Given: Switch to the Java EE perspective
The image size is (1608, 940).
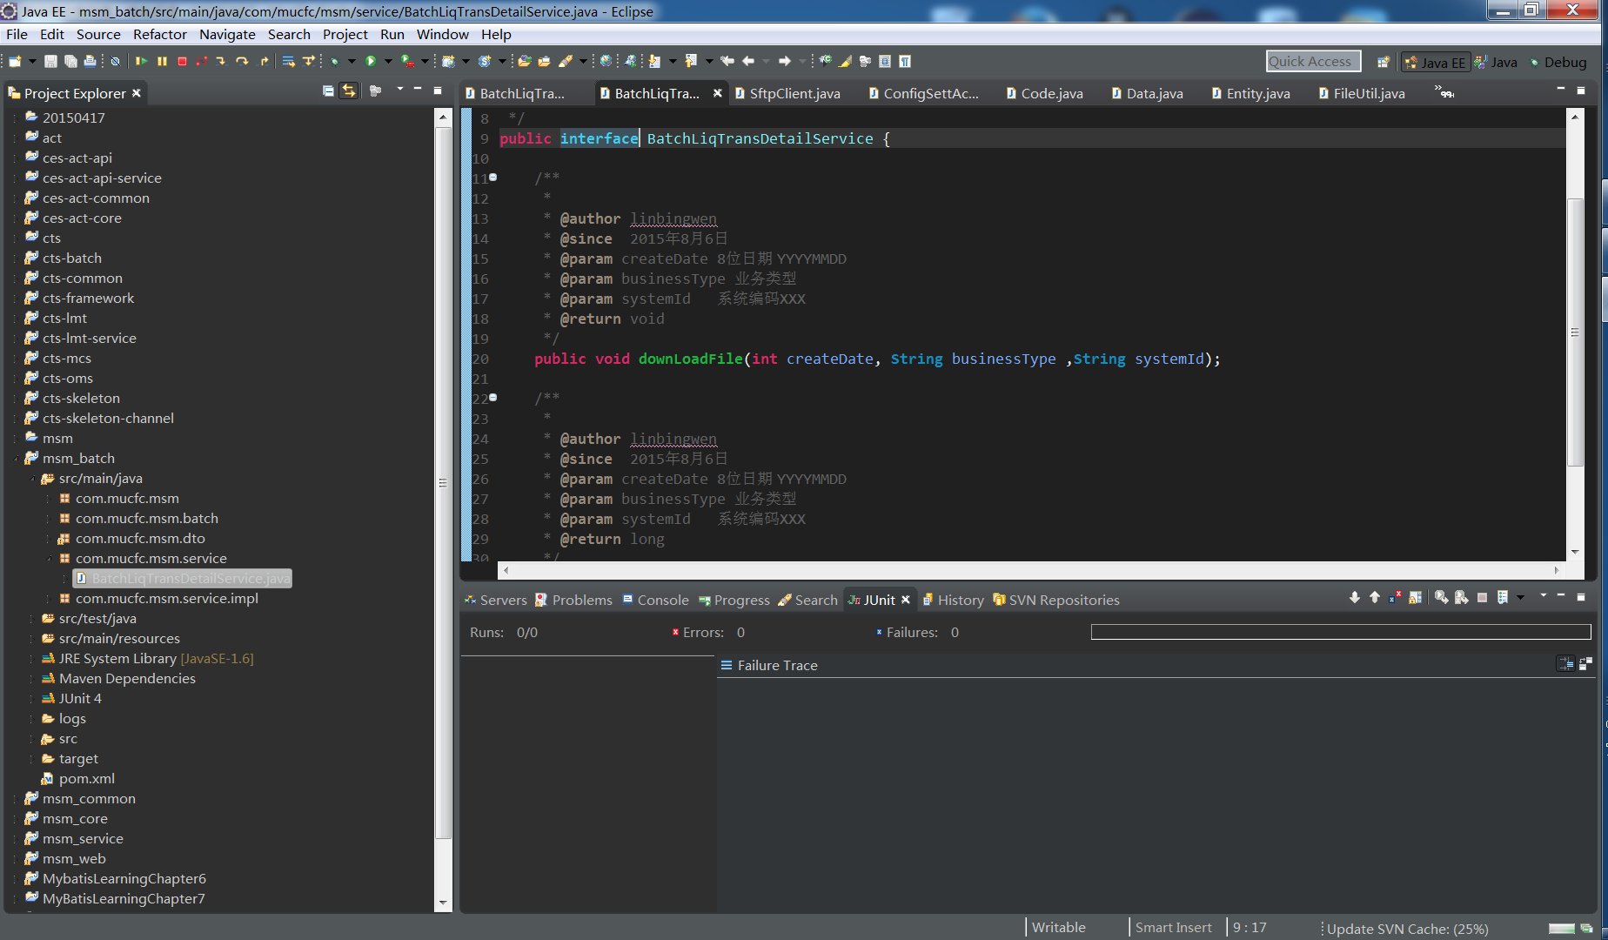Looking at the screenshot, I should 1436,63.
